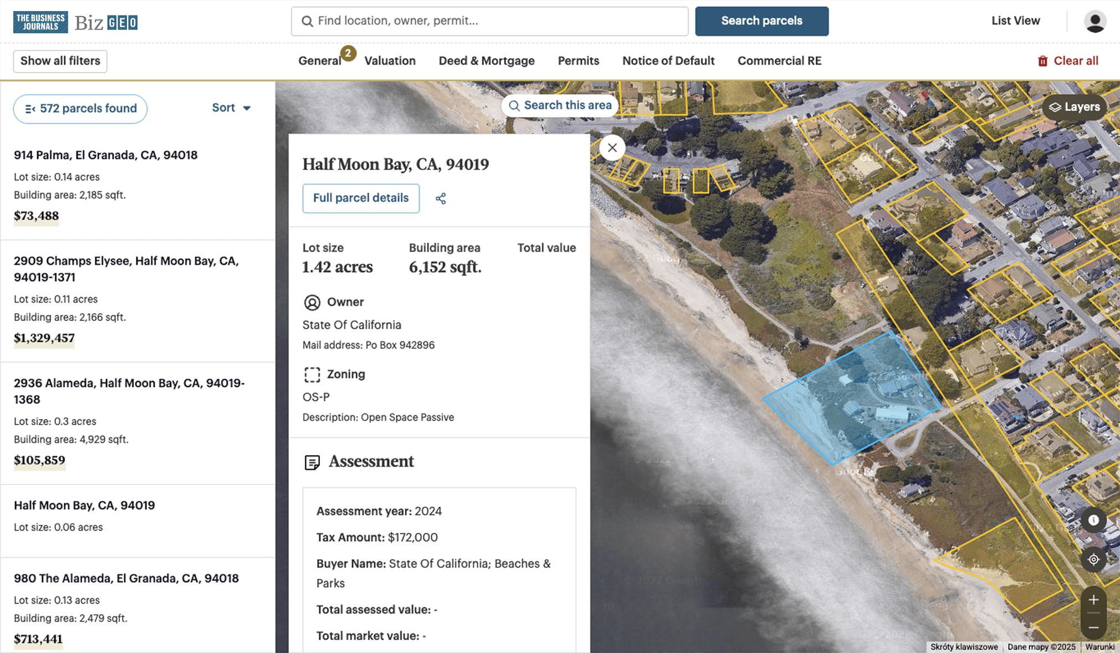Click the Mail address Po Box 942896 line
Viewport: 1120px width, 653px height.
pos(369,345)
